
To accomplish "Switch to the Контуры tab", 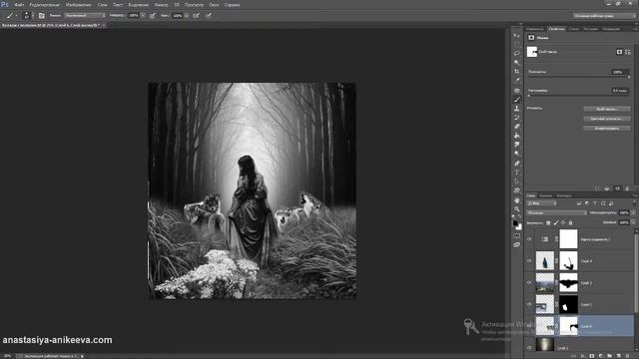I will (564, 195).
